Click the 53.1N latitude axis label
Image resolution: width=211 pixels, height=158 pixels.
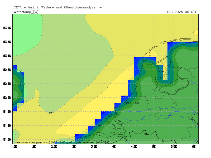7,56
